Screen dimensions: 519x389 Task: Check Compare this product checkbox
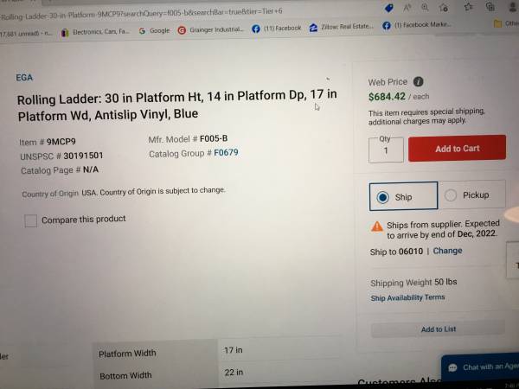click(x=30, y=220)
